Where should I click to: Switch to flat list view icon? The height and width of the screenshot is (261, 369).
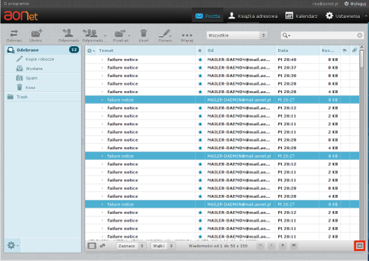(x=92, y=246)
